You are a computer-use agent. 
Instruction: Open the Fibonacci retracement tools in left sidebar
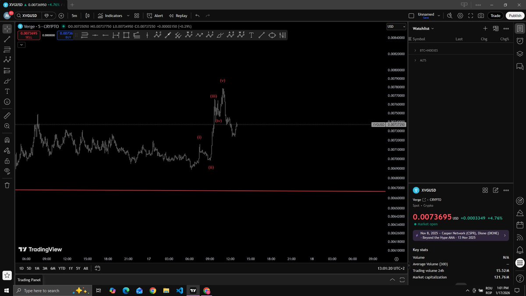pos(7,50)
